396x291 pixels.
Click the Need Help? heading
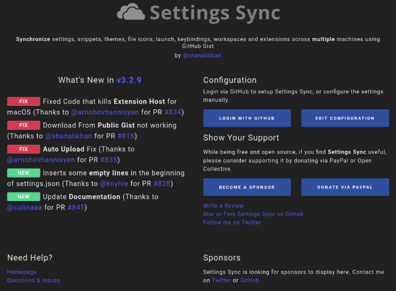pyautogui.click(x=30, y=257)
